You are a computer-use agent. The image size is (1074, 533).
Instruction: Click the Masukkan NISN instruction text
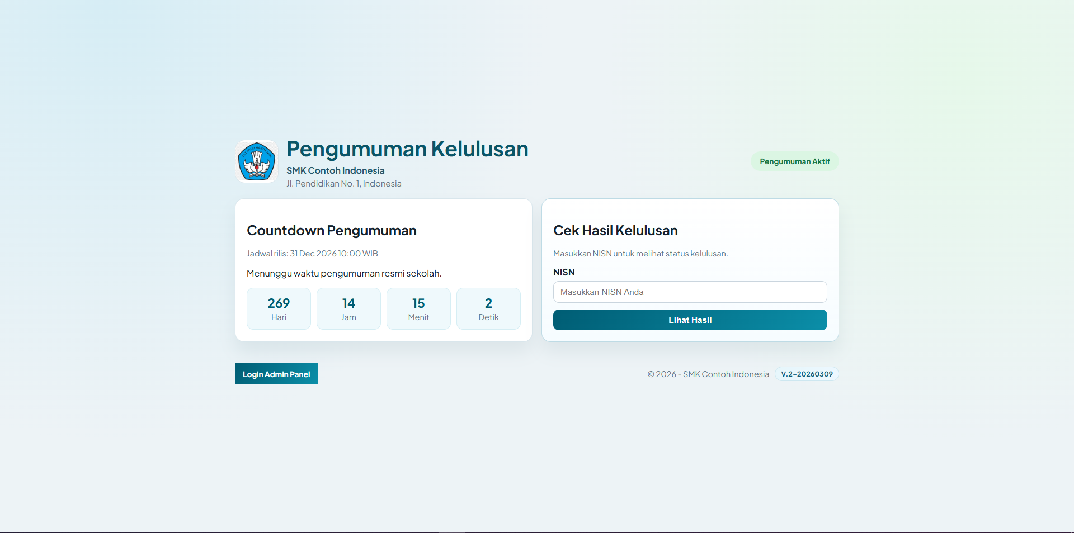(640, 253)
